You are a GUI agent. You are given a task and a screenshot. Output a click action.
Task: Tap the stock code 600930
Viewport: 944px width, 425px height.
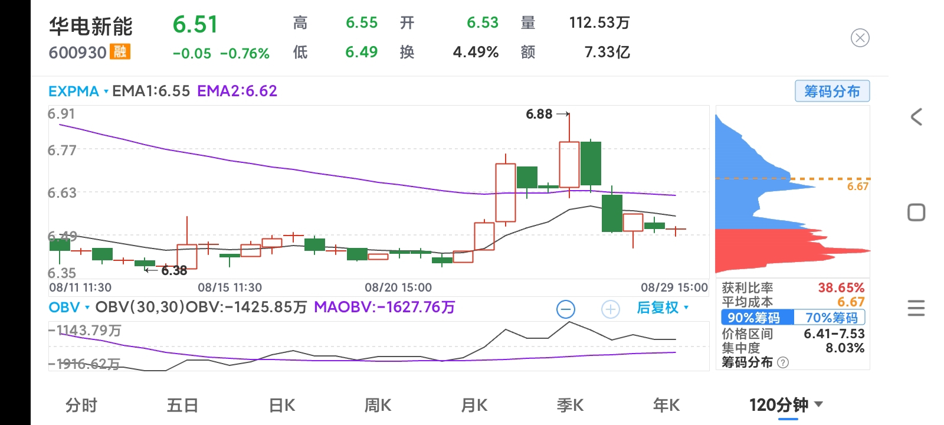coord(77,53)
